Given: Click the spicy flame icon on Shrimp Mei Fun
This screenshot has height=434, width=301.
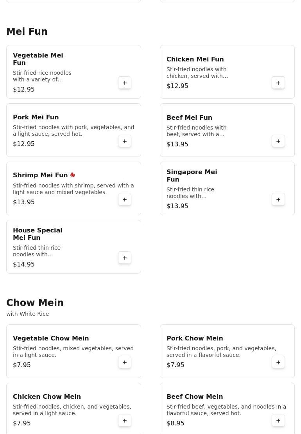Looking at the screenshot, I should click(x=72, y=175).
